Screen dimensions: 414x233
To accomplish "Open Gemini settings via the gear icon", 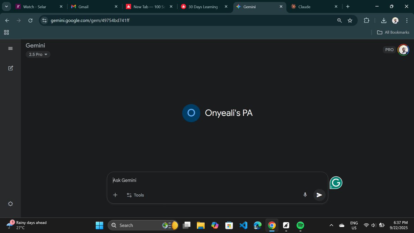I will coord(10,204).
